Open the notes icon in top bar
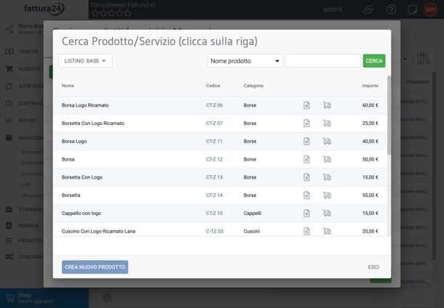Image resolution: width=444 pixels, height=308 pixels. pos(412,9)
